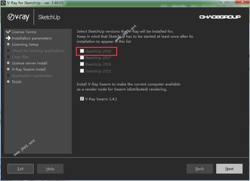Select the Application registration step
Viewport: 250px width, 181px height.
pos(32,75)
